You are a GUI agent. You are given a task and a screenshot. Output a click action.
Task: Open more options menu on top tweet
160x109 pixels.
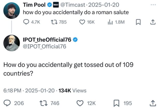coord(153,5)
